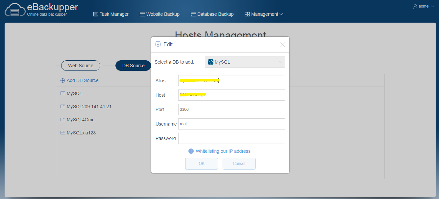Open the Select a DB dropdown

(x=245, y=62)
